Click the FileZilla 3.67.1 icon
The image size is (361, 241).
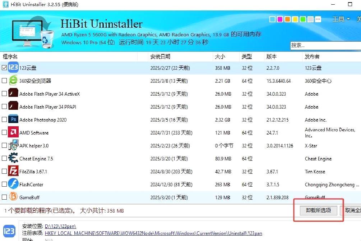(13, 171)
